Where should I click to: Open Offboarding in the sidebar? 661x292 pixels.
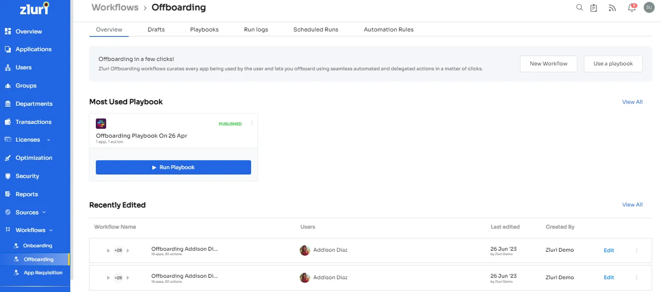[x=35, y=259]
